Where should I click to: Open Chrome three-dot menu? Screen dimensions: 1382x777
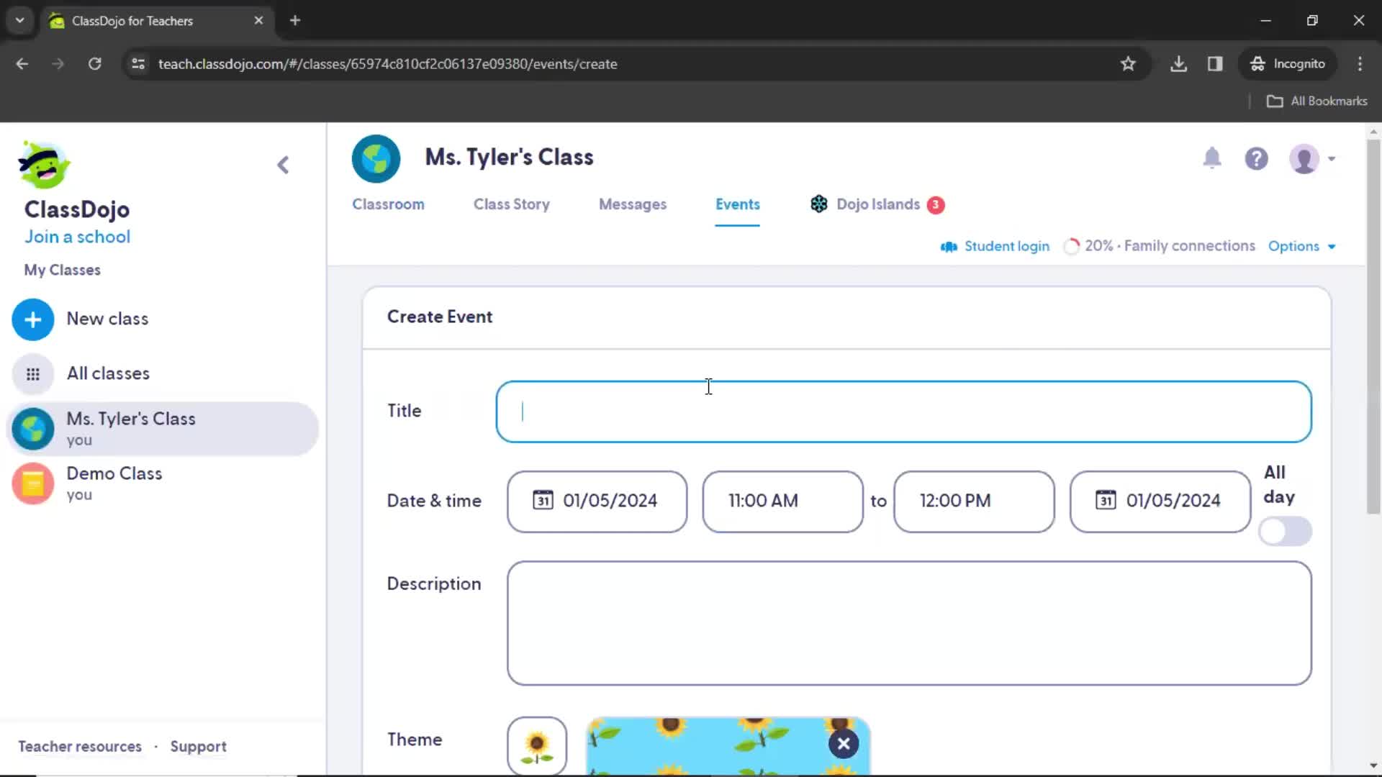pyautogui.click(x=1360, y=64)
